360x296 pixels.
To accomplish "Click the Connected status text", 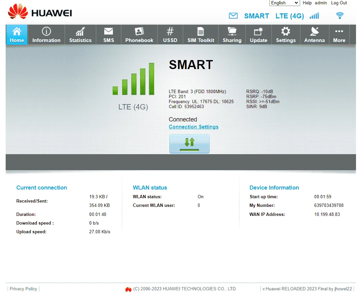I will click(x=183, y=119).
